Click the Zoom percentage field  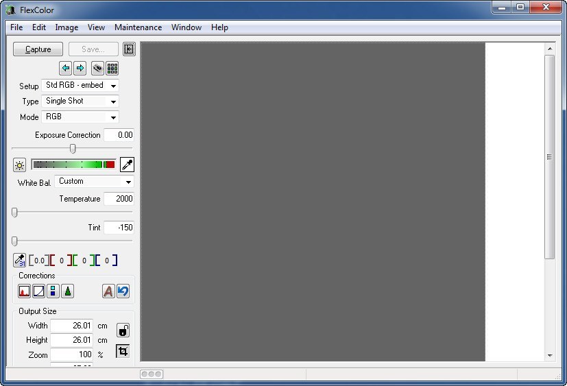71,354
